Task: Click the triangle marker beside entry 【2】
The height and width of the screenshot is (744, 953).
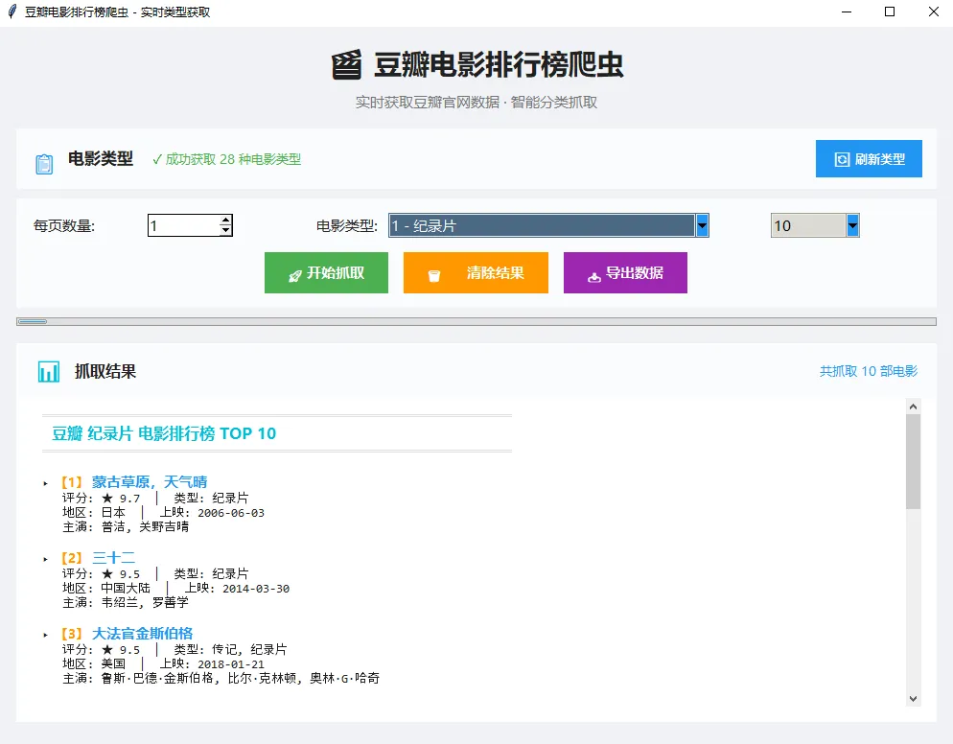Action: [x=46, y=559]
